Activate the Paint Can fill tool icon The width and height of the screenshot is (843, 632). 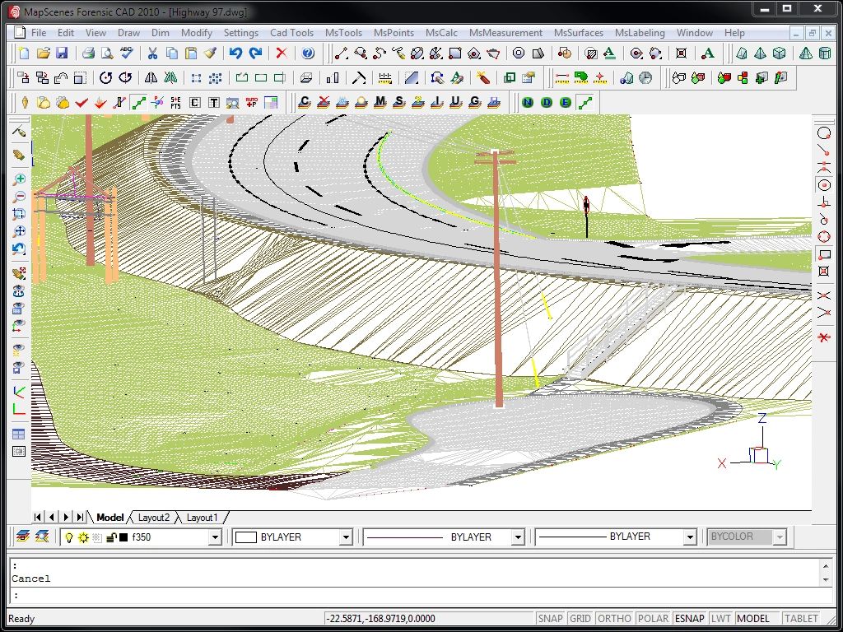click(211, 53)
